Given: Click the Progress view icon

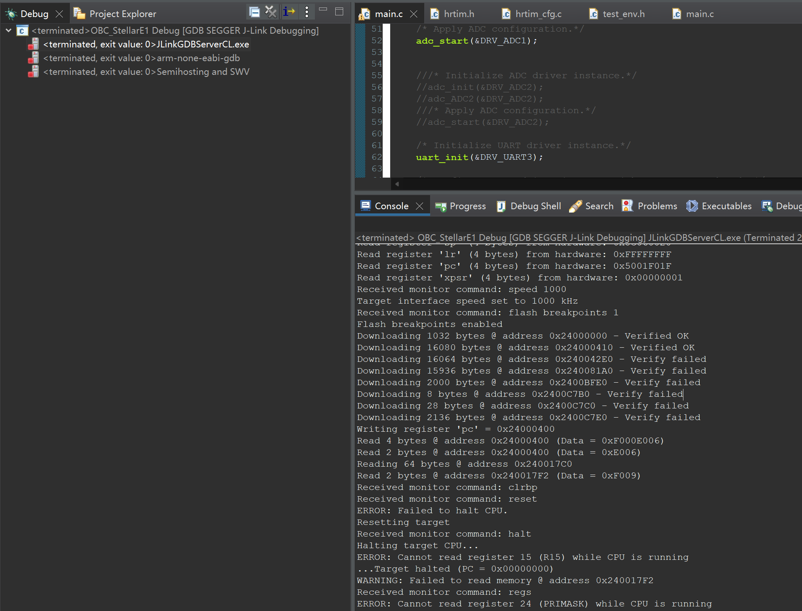Looking at the screenshot, I should pos(441,206).
